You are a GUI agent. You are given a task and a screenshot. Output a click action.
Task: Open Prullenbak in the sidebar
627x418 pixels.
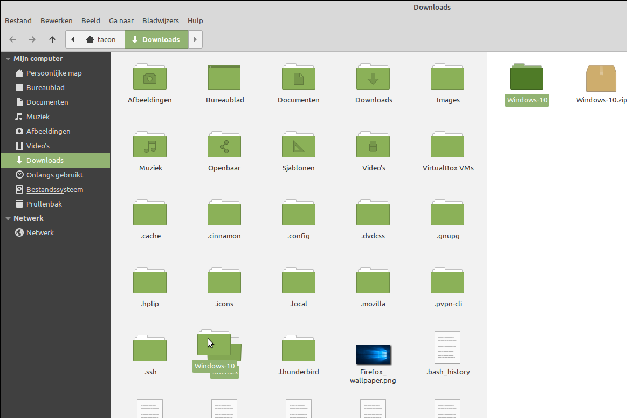click(x=44, y=204)
